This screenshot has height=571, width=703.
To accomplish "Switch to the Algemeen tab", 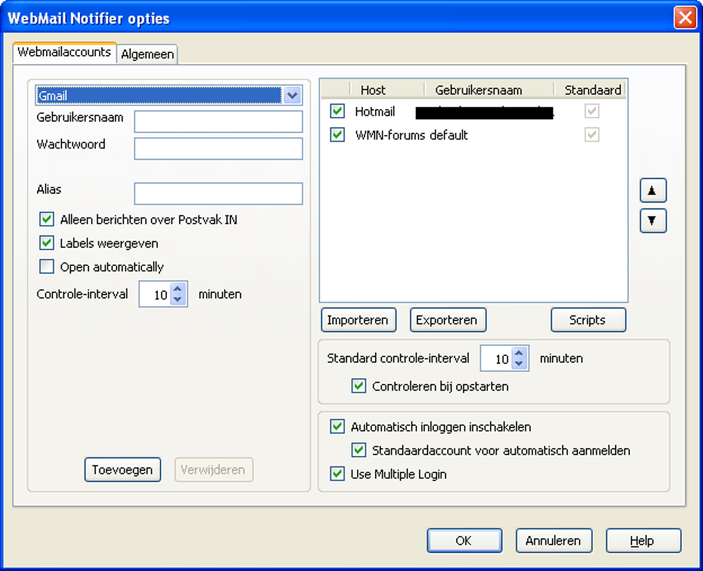I will pos(147,53).
